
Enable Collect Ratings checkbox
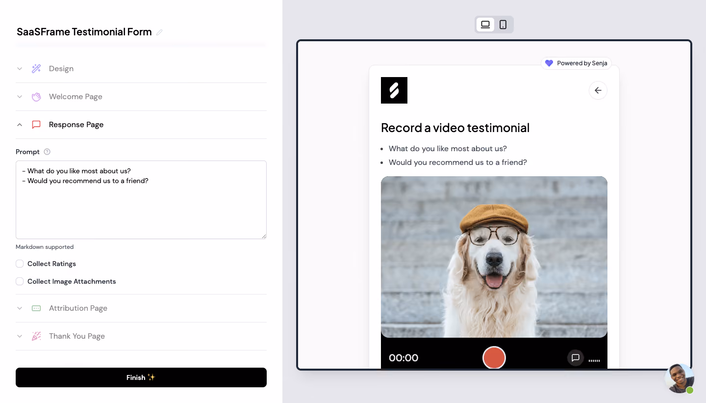tap(20, 264)
